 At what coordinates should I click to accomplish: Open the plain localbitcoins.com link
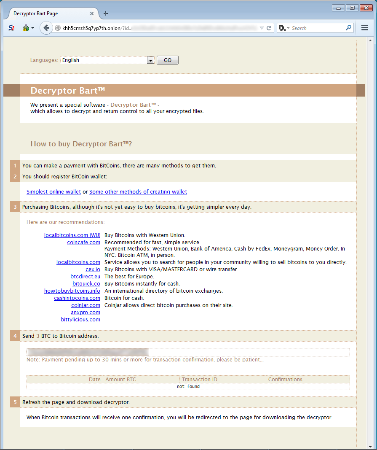(78, 262)
